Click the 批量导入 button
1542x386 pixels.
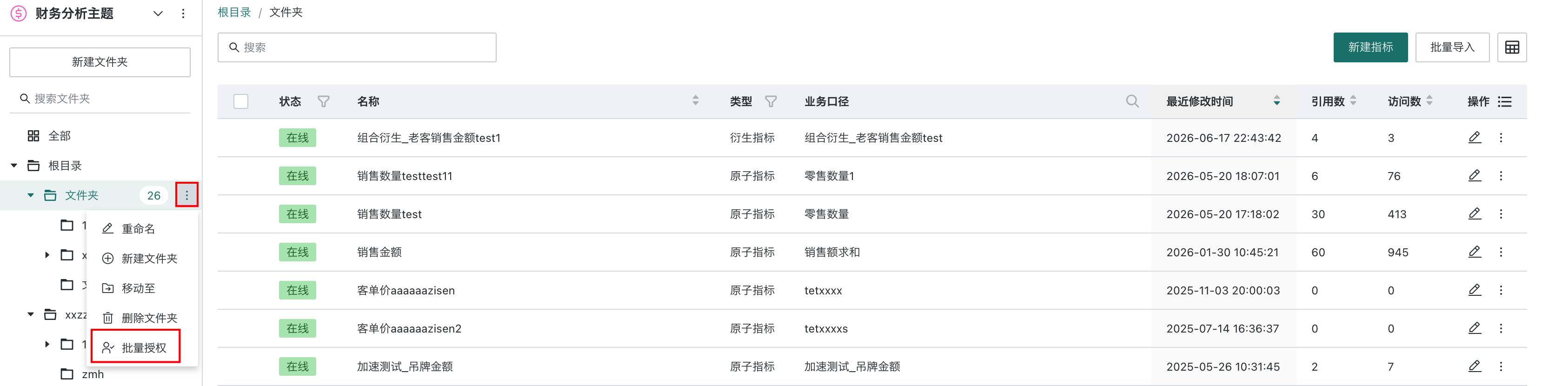click(x=1452, y=47)
